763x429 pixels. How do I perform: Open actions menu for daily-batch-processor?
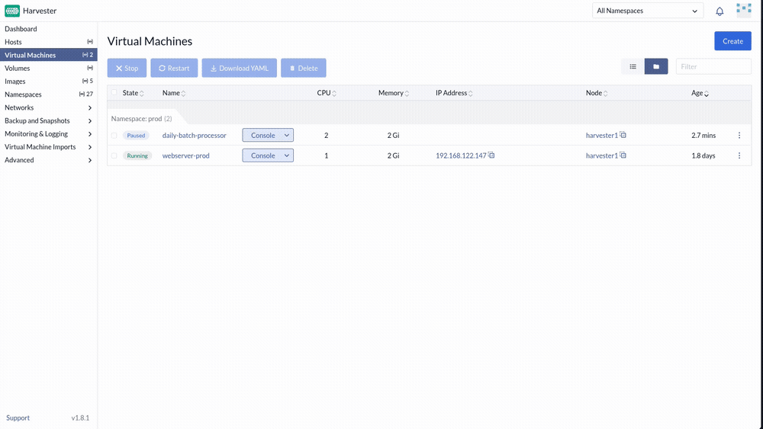[739, 136]
